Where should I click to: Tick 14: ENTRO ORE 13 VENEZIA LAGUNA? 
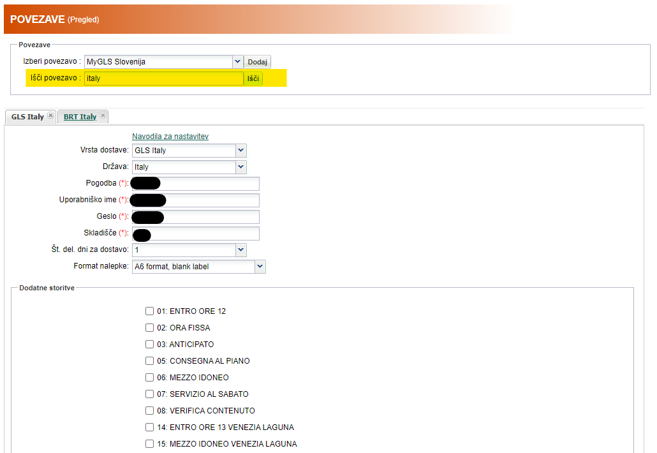[x=150, y=427]
